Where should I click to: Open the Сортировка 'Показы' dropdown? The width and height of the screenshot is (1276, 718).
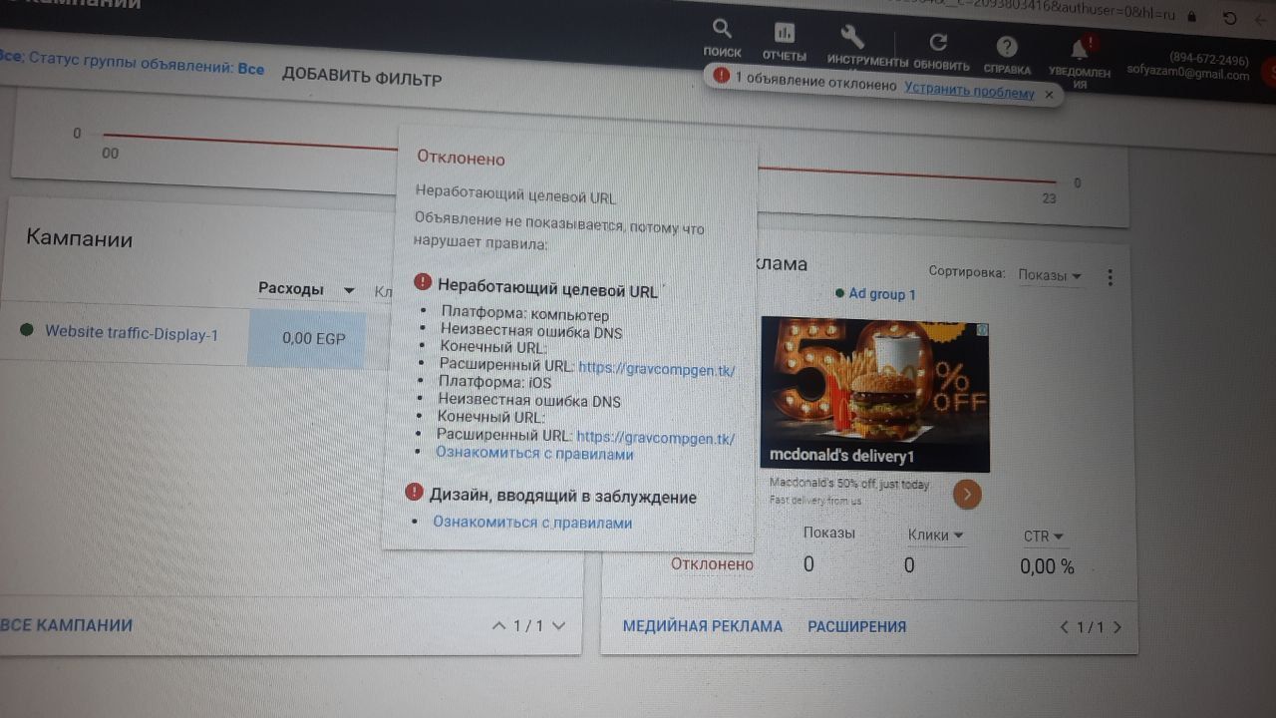tap(1050, 275)
